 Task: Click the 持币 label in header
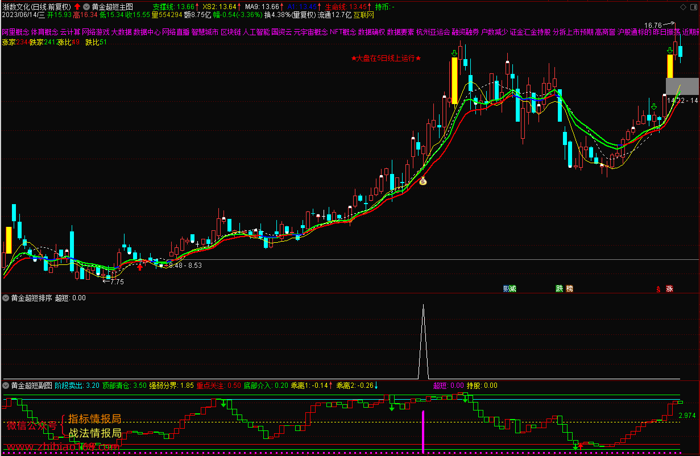pyautogui.click(x=382, y=7)
